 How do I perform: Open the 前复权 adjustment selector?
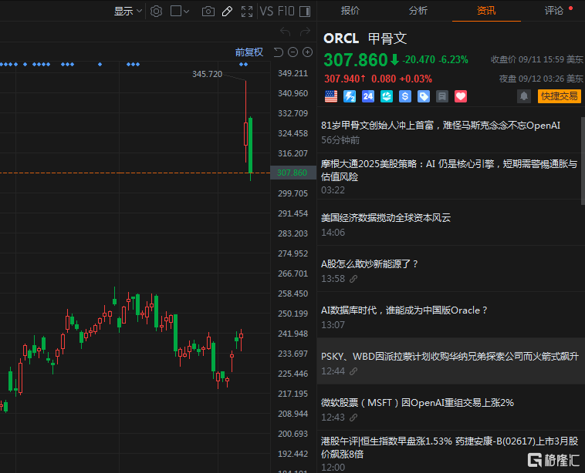[249, 52]
